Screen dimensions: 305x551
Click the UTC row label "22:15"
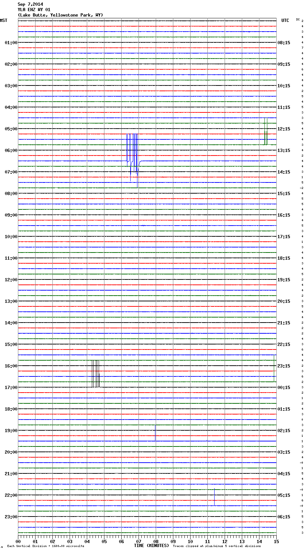[284, 344]
